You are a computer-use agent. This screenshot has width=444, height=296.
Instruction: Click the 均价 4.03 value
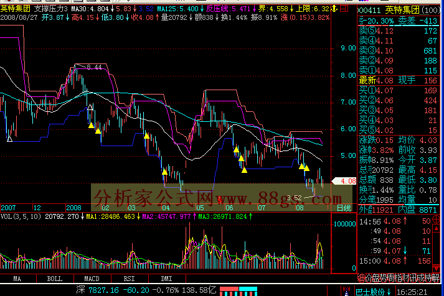pyautogui.click(x=429, y=140)
